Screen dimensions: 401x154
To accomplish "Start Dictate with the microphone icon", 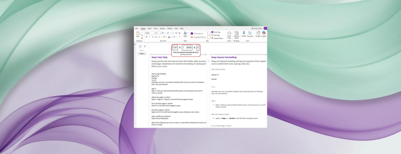I will click(244, 33).
